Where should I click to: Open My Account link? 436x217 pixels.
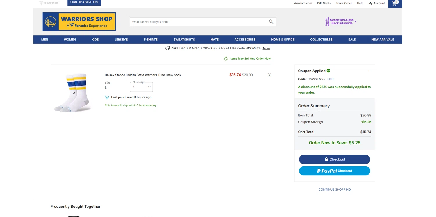[376, 3]
